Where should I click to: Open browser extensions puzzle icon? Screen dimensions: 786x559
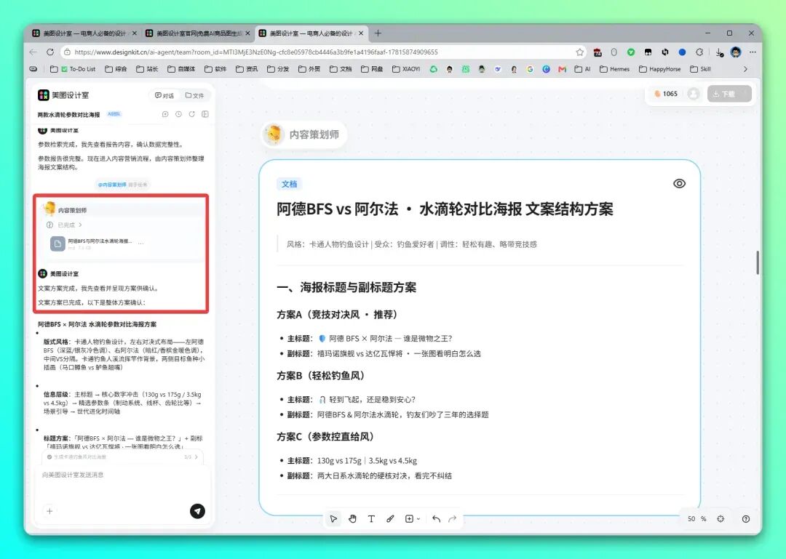click(699, 52)
